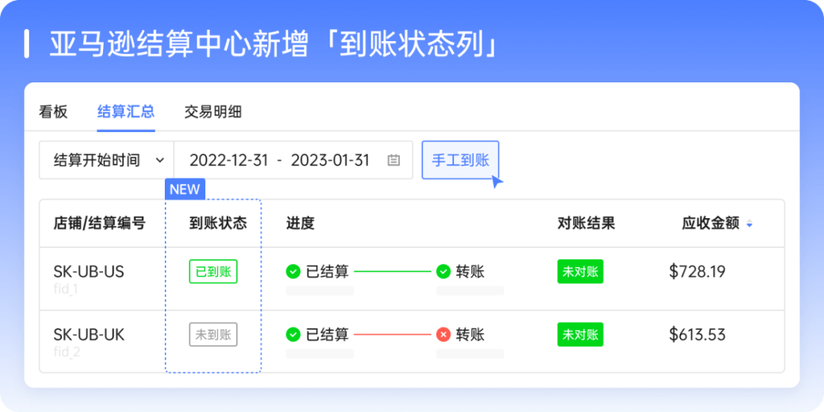Click end date 2023-01-31 field

tap(330, 160)
